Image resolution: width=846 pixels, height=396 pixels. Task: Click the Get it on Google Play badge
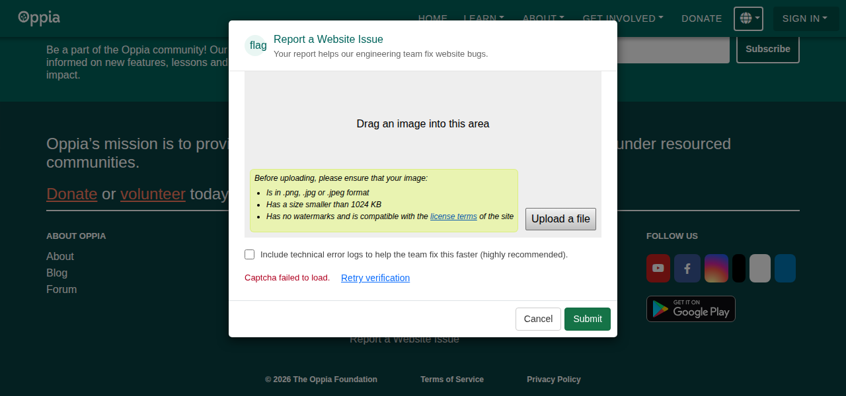(691, 309)
